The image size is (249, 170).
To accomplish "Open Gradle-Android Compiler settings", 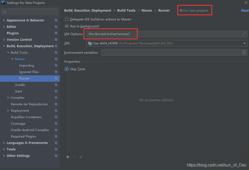I will pyautogui.click(x=30, y=130).
